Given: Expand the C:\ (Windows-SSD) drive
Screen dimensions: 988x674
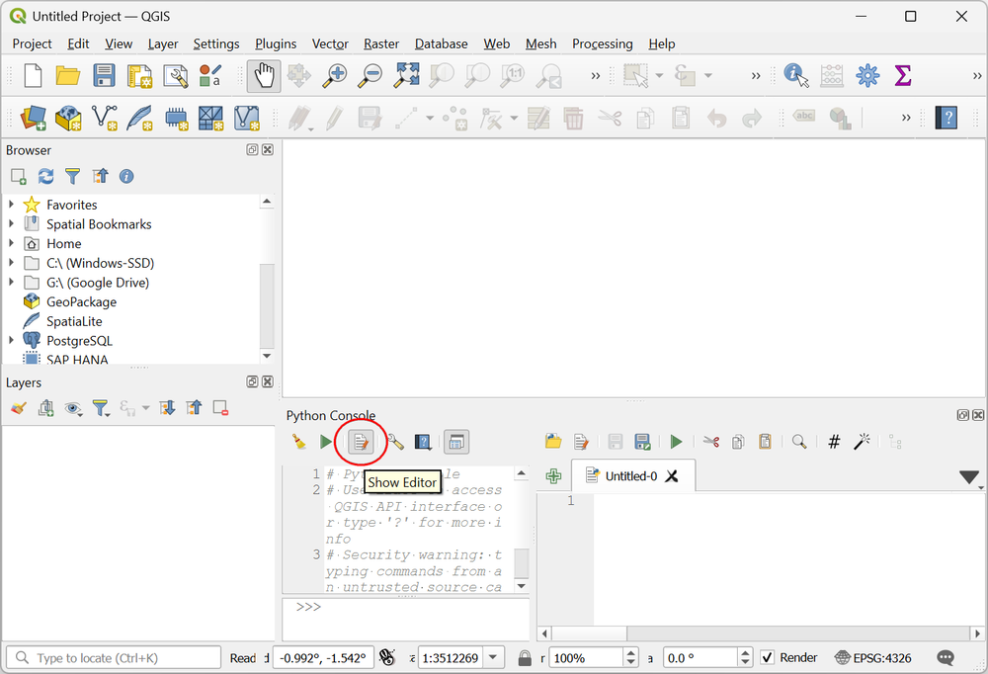Looking at the screenshot, I should click(x=11, y=263).
